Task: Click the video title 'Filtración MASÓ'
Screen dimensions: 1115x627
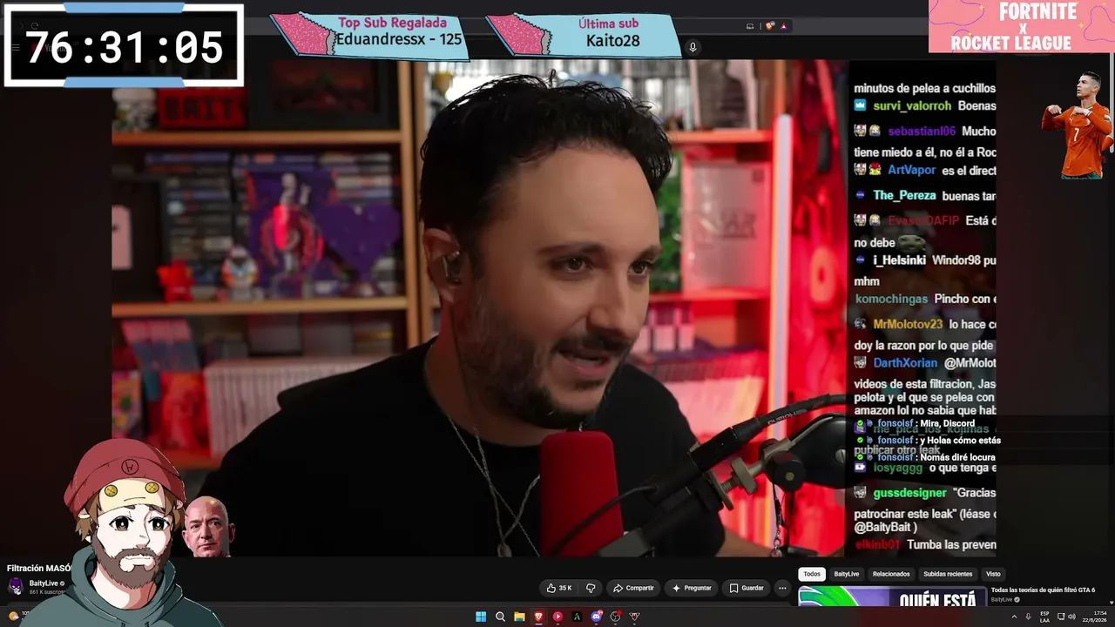Action: (x=39, y=569)
